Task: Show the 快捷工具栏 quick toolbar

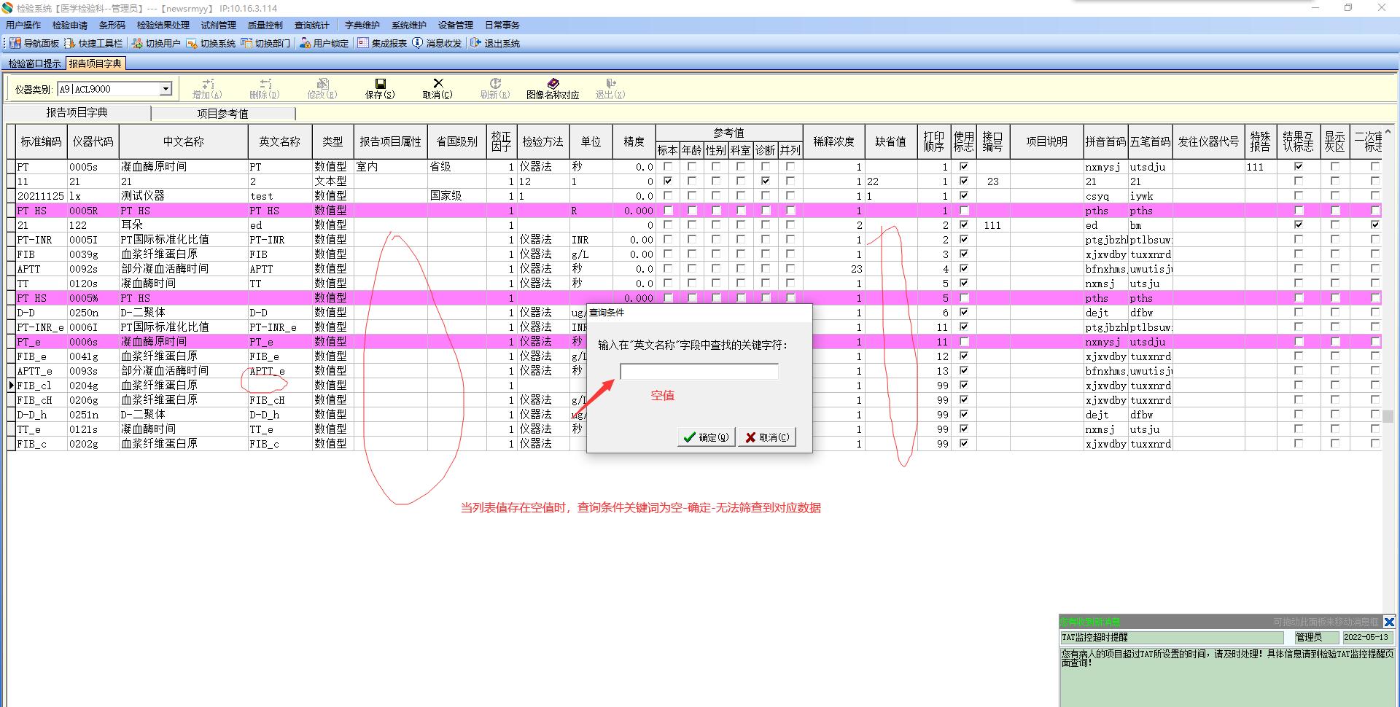Action: coord(93,44)
